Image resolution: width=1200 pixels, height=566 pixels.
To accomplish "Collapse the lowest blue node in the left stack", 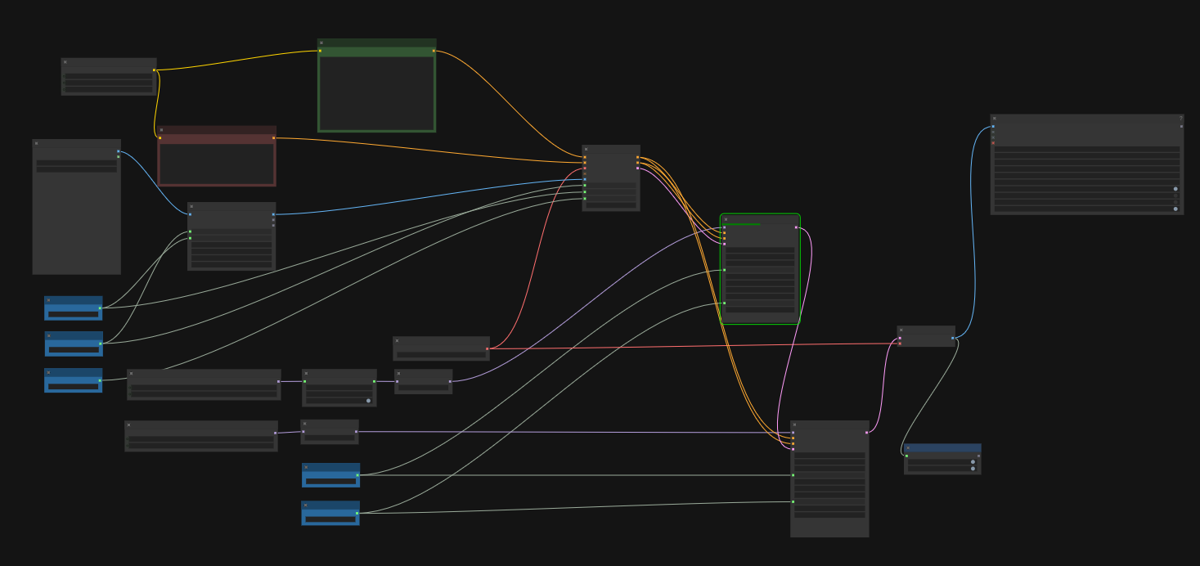I will (x=48, y=372).
